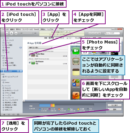Click the Next track fast-forward button

16,33
